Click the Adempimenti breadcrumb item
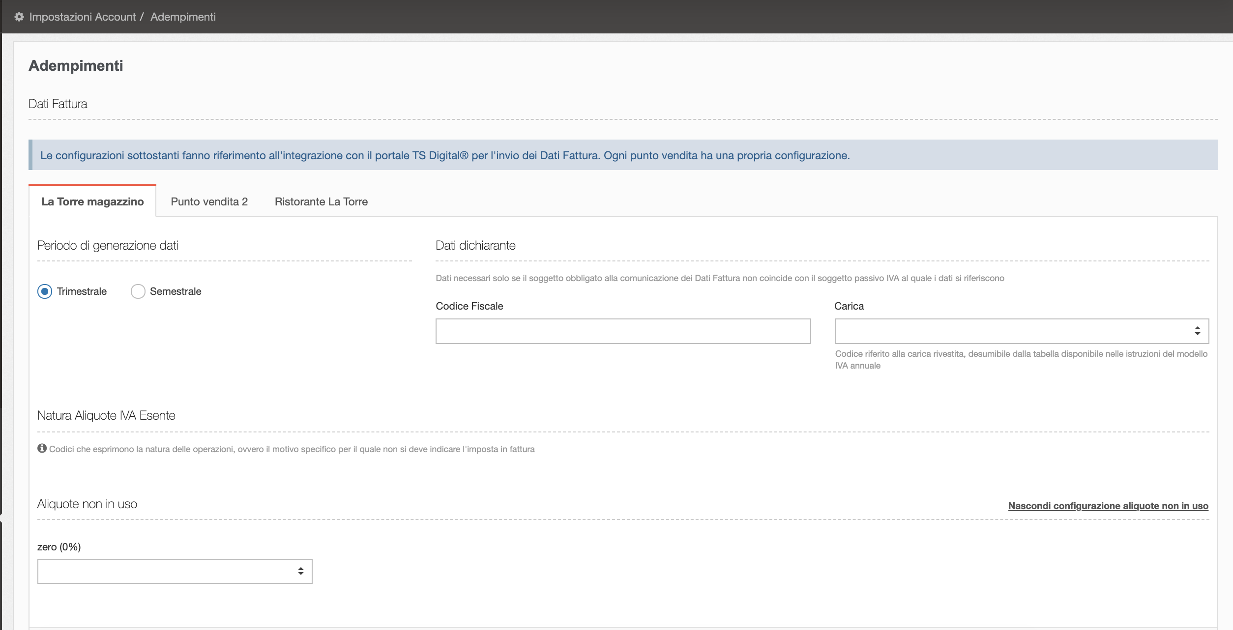 [183, 17]
